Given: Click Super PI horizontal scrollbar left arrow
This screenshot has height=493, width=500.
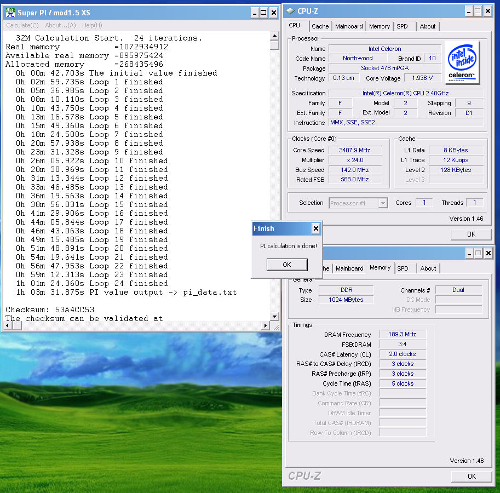Looking at the screenshot, I should (x=8, y=325).
